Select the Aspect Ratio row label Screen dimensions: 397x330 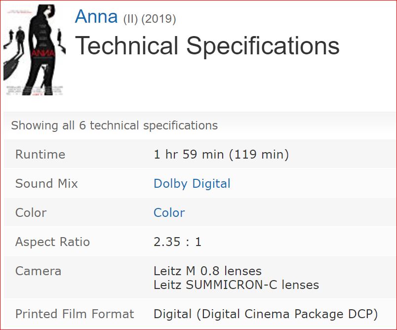point(52,242)
